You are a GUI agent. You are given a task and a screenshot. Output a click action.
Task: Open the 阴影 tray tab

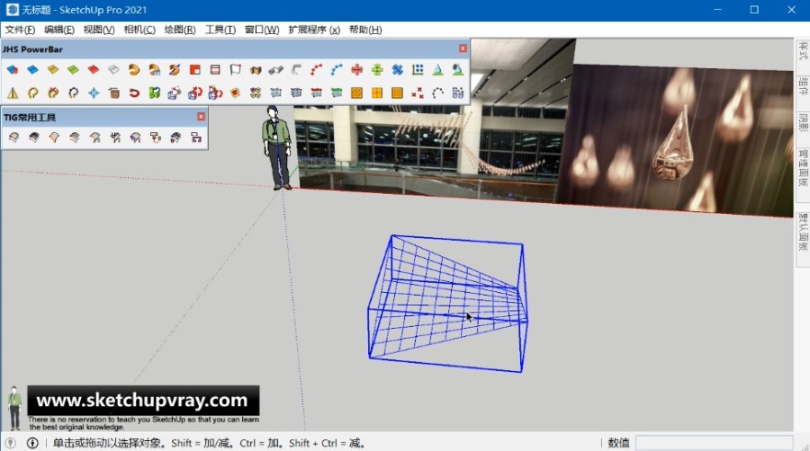pos(803,122)
